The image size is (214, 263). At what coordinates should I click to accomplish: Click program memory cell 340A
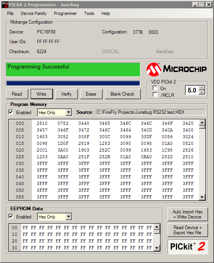click(167, 130)
